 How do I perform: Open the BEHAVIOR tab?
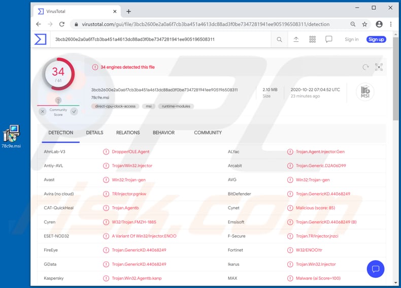pos(163,133)
